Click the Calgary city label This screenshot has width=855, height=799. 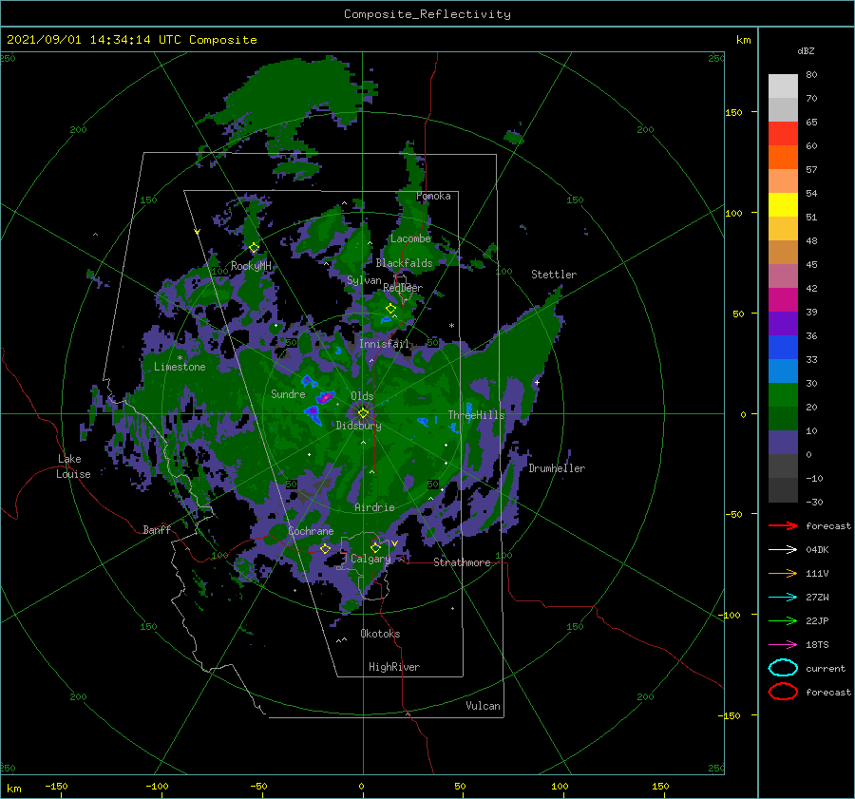pos(370,559)
